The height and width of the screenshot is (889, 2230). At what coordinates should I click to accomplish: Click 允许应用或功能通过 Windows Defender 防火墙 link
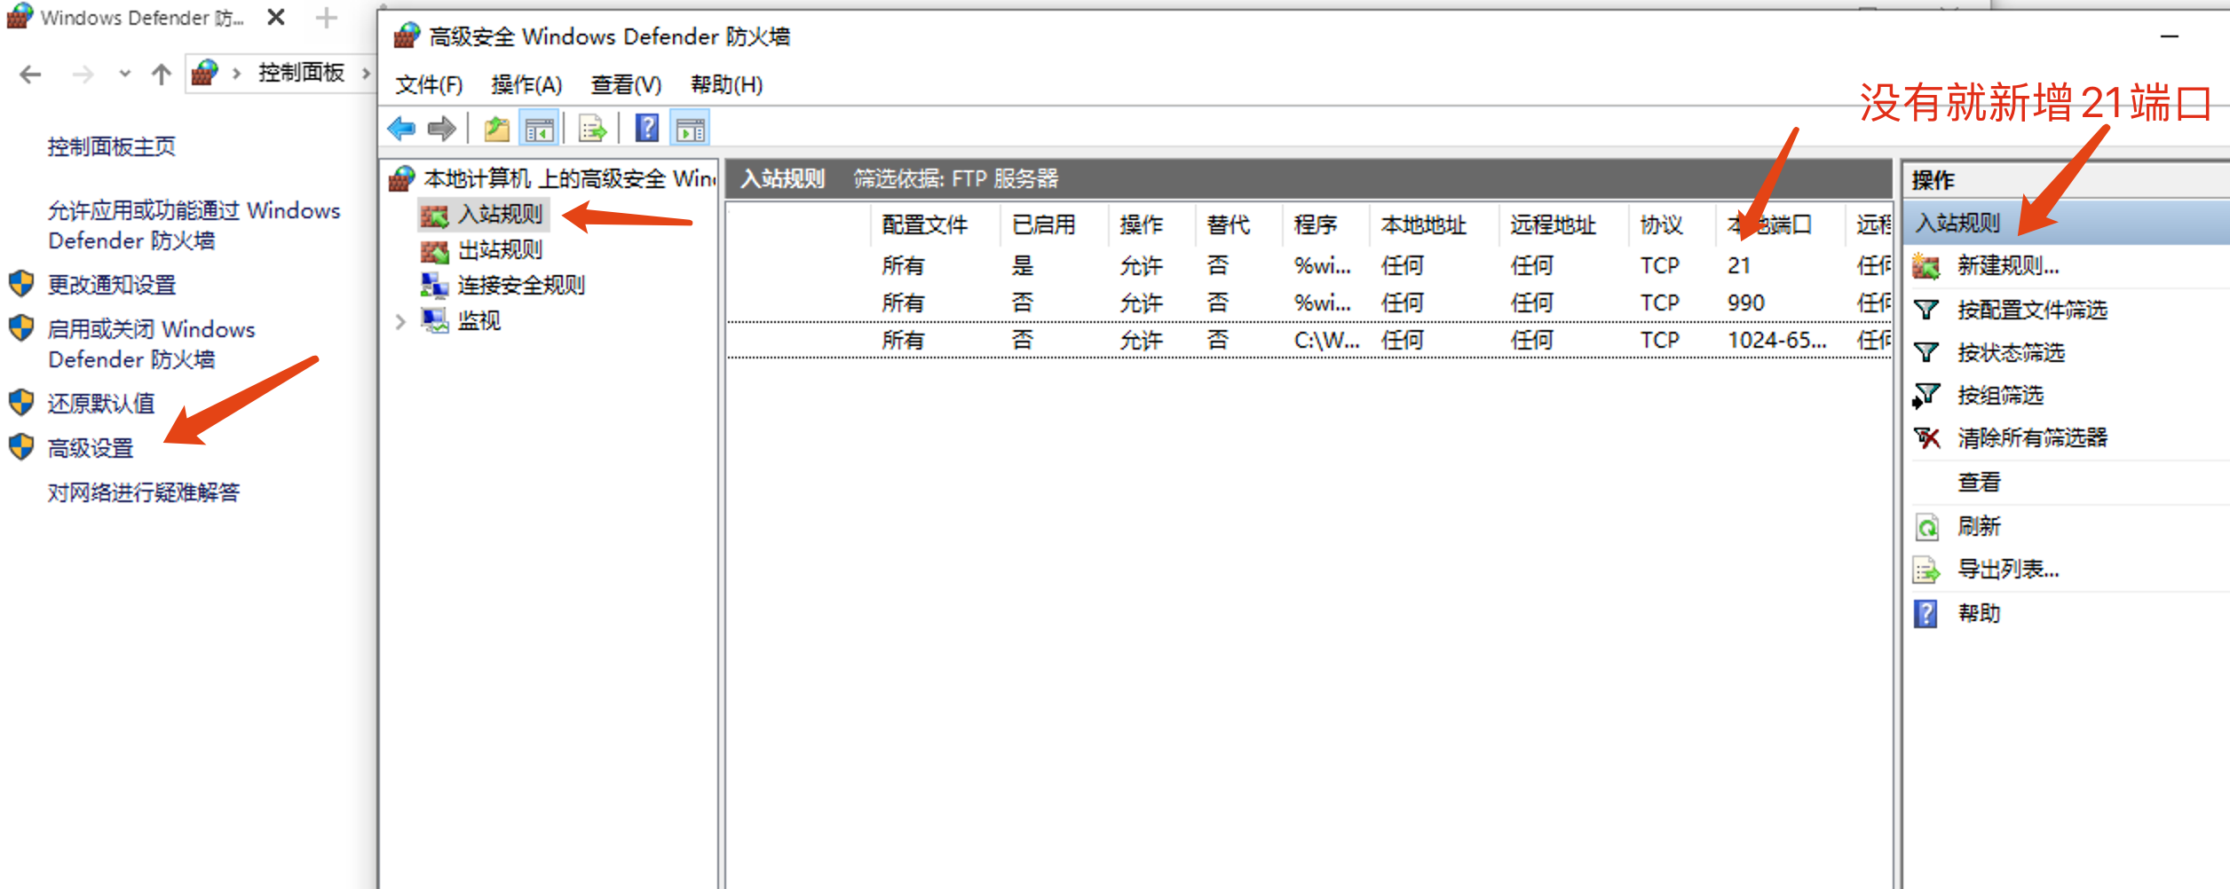[x=194, y=225]
